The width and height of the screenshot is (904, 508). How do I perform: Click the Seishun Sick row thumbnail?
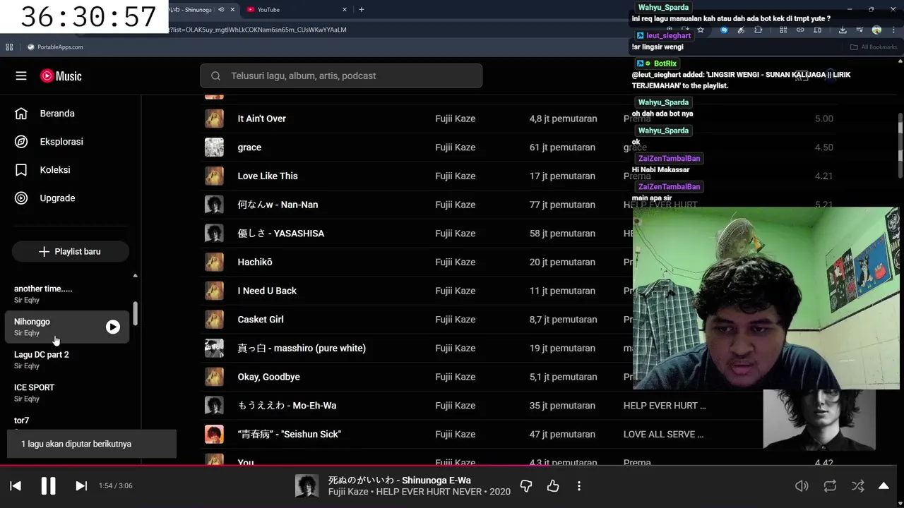point(214,434)
